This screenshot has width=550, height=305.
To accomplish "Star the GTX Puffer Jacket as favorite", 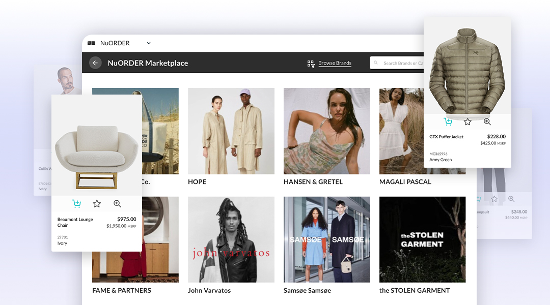I will coord(468,121).
